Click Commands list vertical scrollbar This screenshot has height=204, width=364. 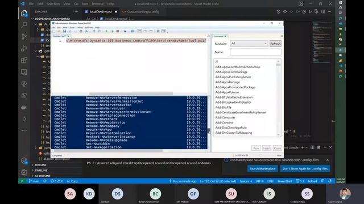click(278, 97)
